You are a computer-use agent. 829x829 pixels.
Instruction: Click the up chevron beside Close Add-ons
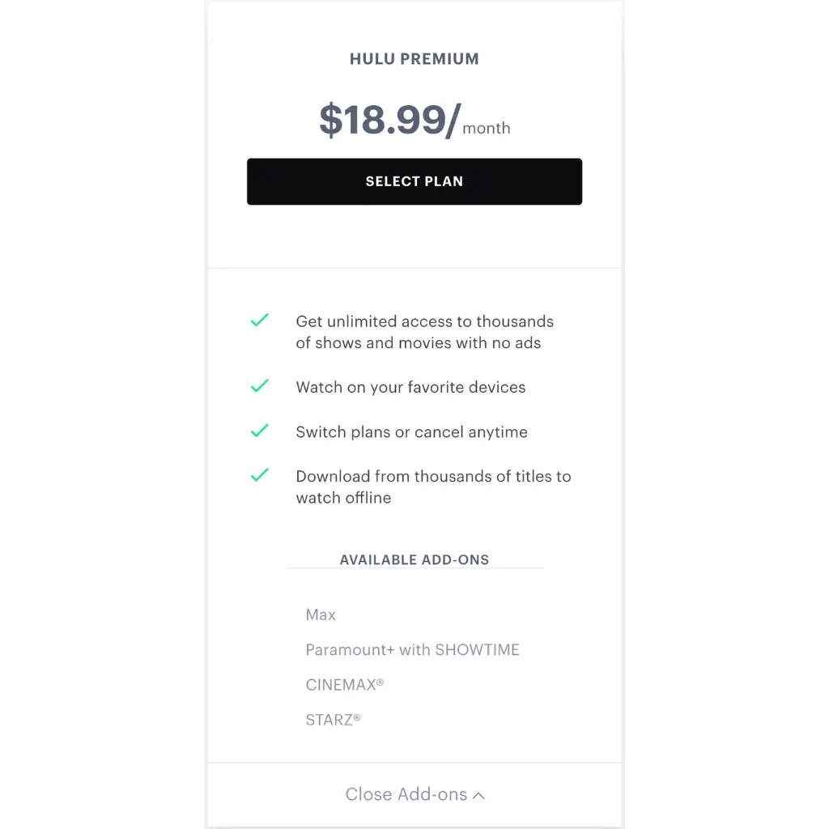pyautogui.click(x=478, y=796)
